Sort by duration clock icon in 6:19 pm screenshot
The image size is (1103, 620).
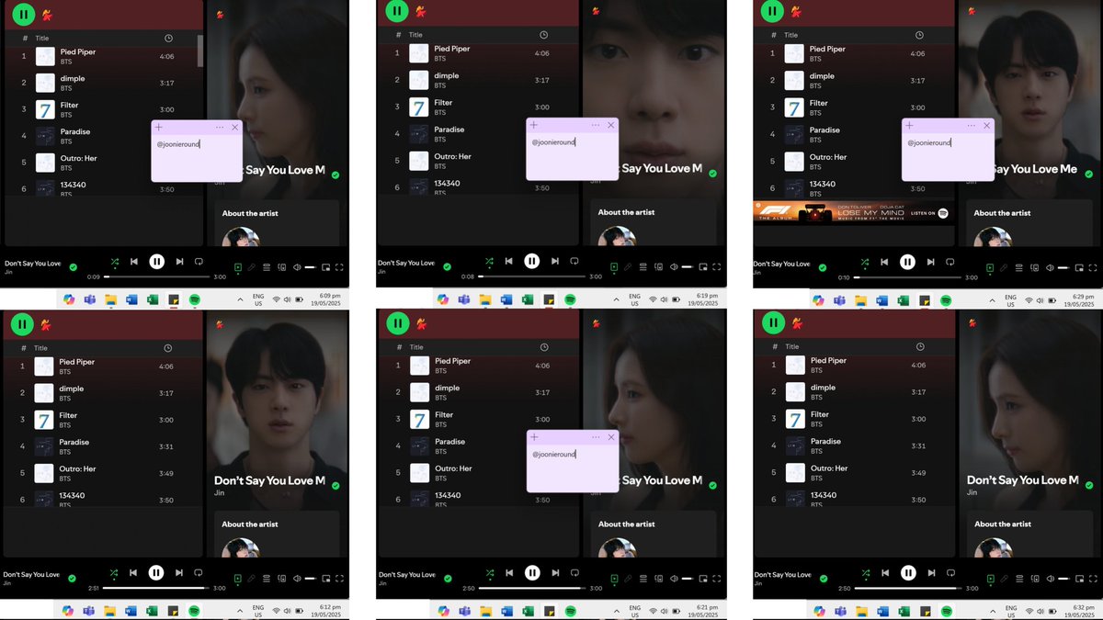click(543, 35)
